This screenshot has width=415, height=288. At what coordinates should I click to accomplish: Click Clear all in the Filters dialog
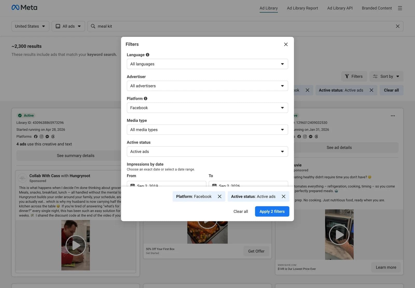[240, 212]
